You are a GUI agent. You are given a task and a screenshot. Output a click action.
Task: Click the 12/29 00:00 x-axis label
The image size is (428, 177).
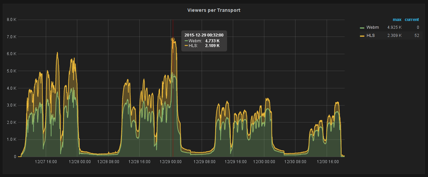[171, 162]
